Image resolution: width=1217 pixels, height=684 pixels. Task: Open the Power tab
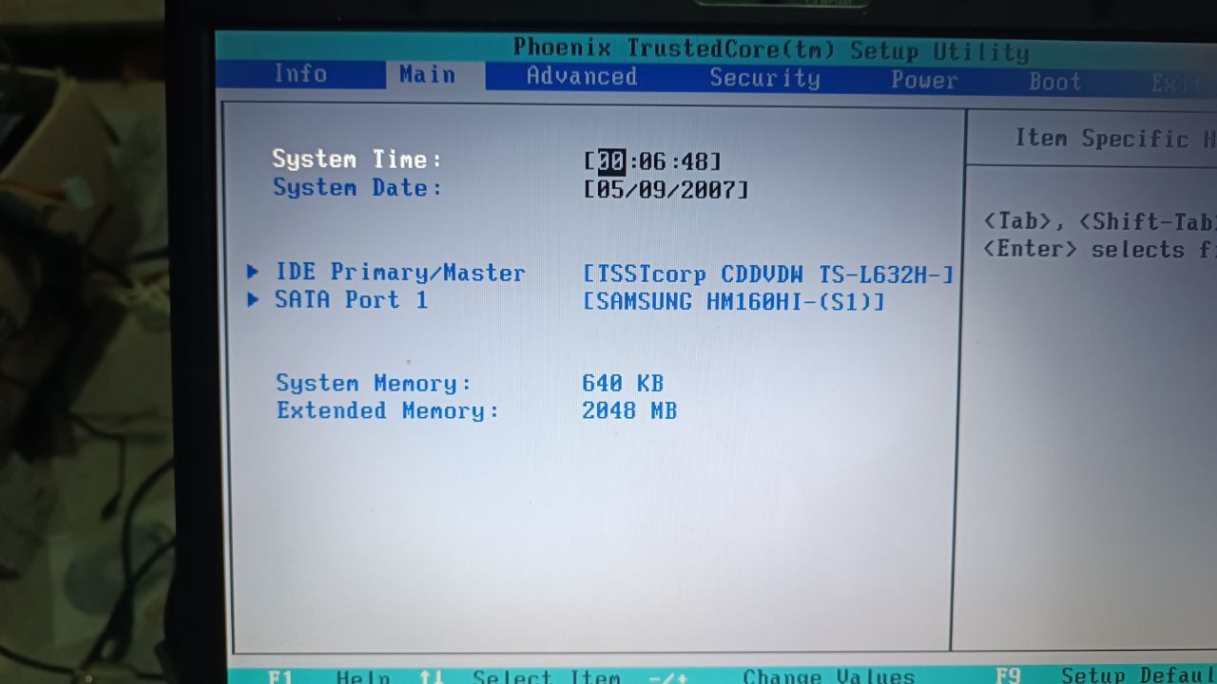tap(924, 81)
